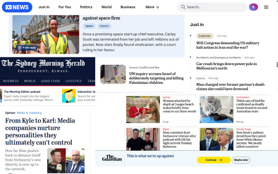This screenshot has height=174, width=278.
Task: Click the ABC News logo
Action: [x=17, y=7]
